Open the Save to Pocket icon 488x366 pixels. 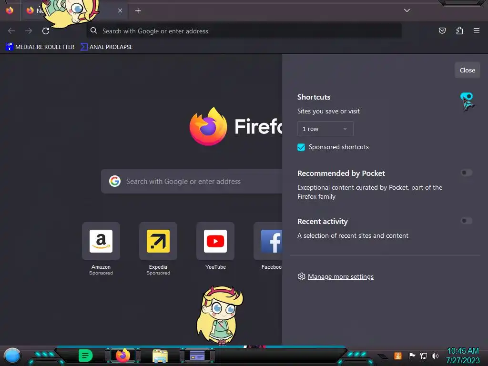442,30
